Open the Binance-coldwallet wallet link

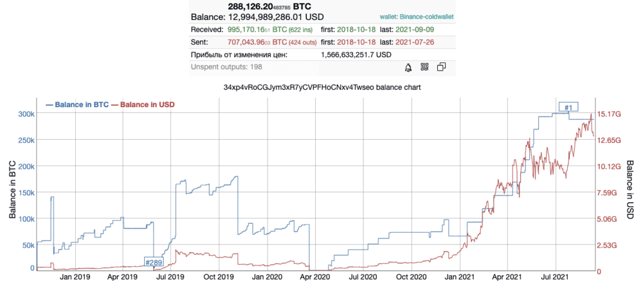[x=417, y=17]
